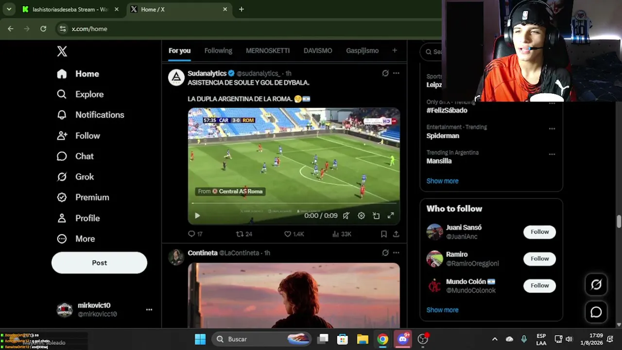Switch to the Following tab
This screenshot has width=622, height=350.
218,51
